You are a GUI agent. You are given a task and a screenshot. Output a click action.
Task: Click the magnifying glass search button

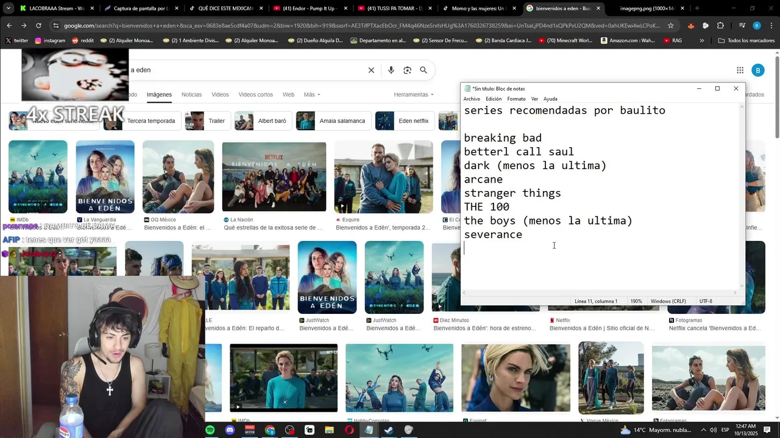coord(424,70)
